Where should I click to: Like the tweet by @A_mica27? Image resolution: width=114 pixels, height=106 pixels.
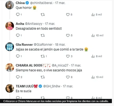69,77
